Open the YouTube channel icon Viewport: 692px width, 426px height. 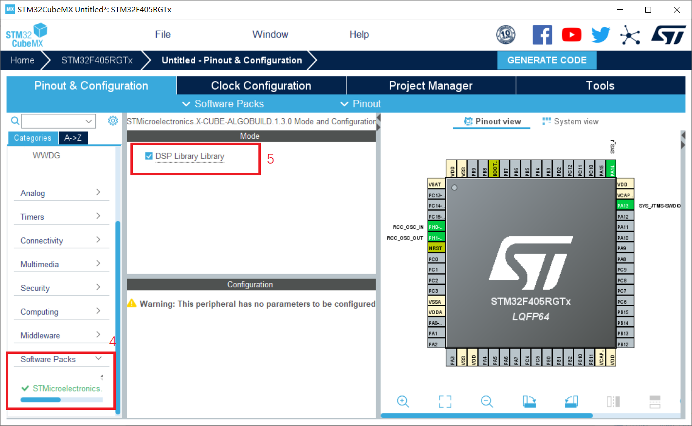(571, 35)
